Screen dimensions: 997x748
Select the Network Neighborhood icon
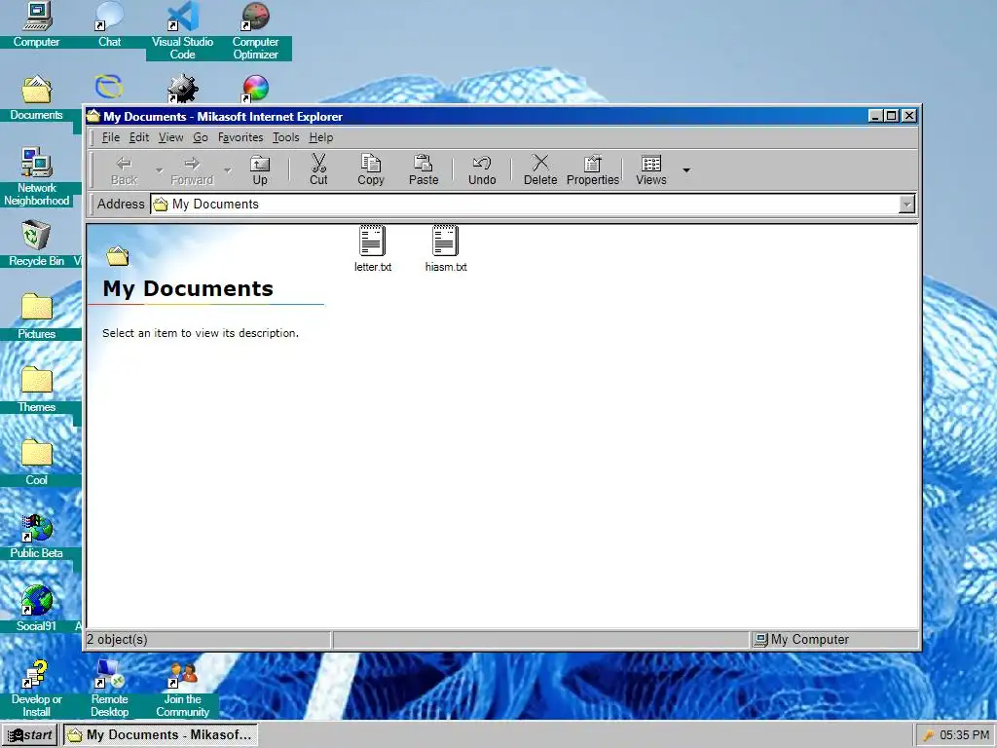point(36,177)
